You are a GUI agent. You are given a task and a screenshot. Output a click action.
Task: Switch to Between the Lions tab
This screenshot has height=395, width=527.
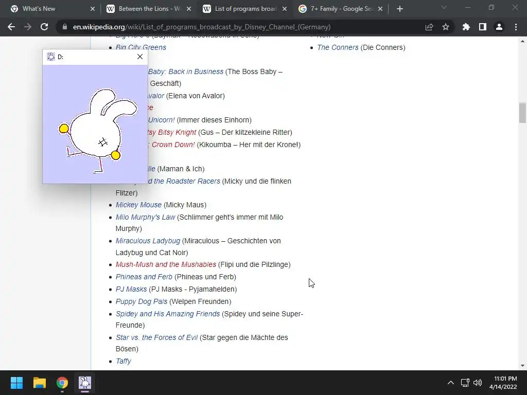(x=148, y=9)
